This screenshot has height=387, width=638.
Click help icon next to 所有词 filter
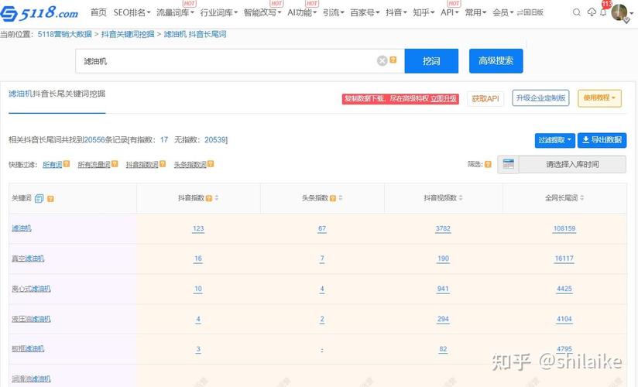click(x=67, y=164)
